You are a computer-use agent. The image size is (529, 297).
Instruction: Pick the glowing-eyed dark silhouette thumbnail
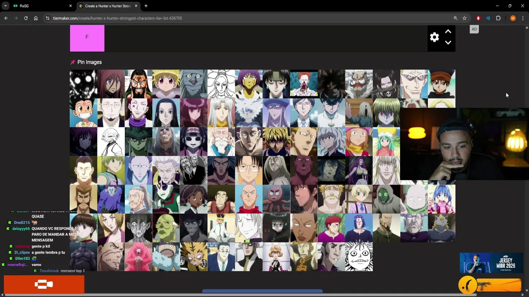click(83, 84)
